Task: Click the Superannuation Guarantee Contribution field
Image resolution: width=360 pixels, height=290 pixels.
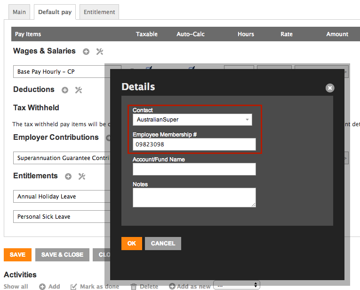Action: pos(62,158)
